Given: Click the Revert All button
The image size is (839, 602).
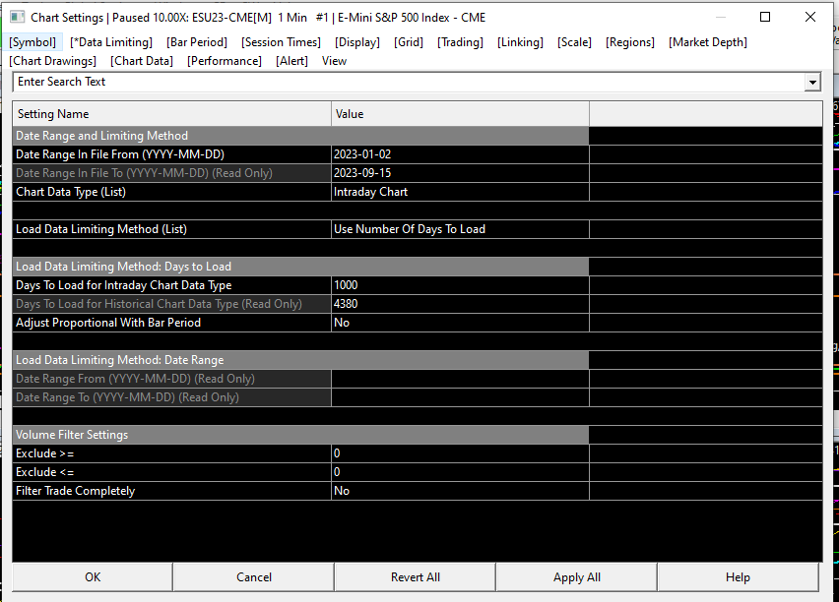Looking at the screenshot, I should click(x=416, y=576).
